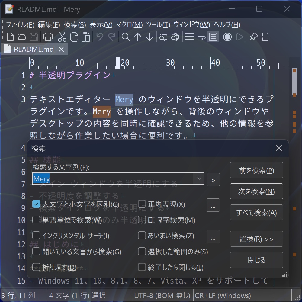The width and height of the screenshot is (302, 302).
Task: Select the wrap-by-characters icon
Action: pos(201,37)
